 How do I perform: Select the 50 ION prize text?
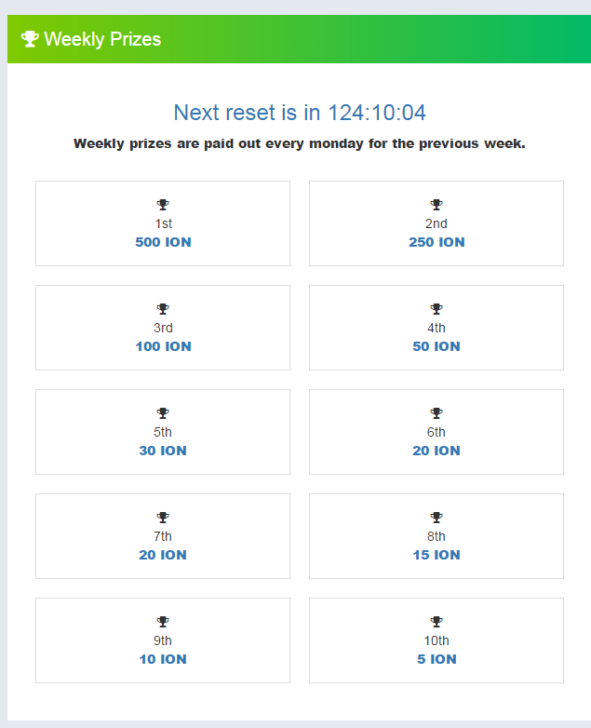tap(437, 346)
